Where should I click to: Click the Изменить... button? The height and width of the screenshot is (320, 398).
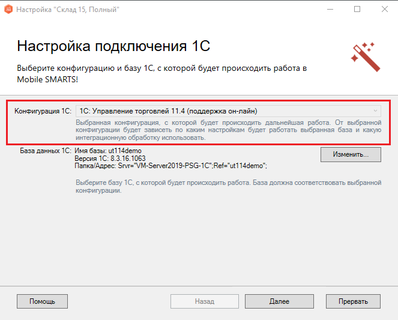click(x=351, y=154)
